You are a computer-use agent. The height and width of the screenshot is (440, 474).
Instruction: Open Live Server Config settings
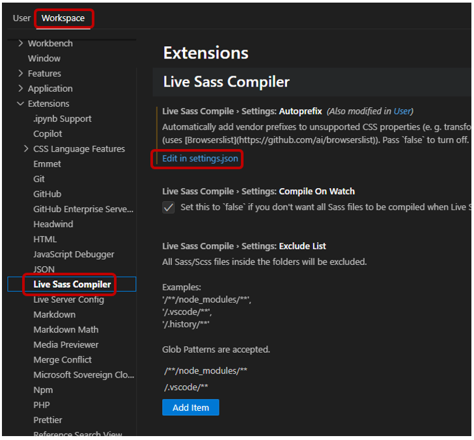[68, 299]
